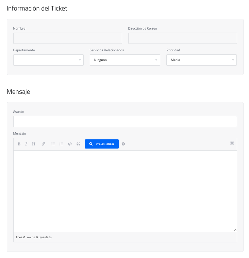The image size is (249, 258).
Task: Expand editor to fullscreen mode
Action: 232,143
